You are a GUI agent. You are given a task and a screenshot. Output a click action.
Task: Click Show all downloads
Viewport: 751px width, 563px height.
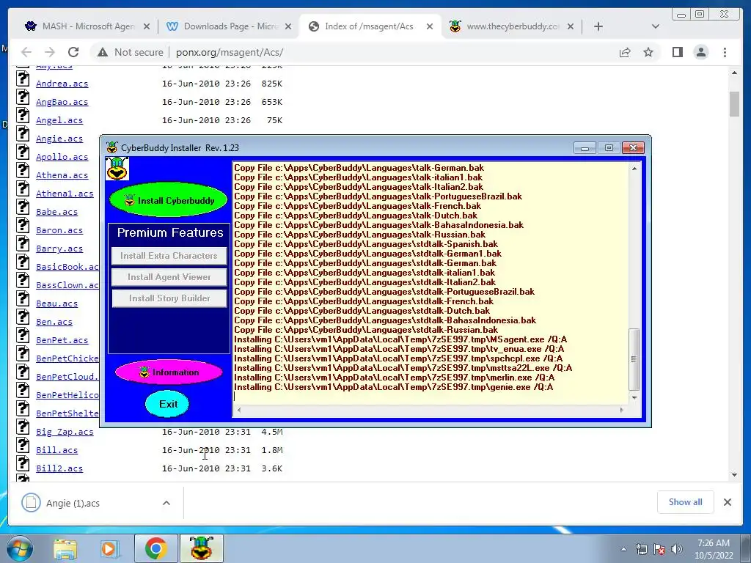coord(686,501)
